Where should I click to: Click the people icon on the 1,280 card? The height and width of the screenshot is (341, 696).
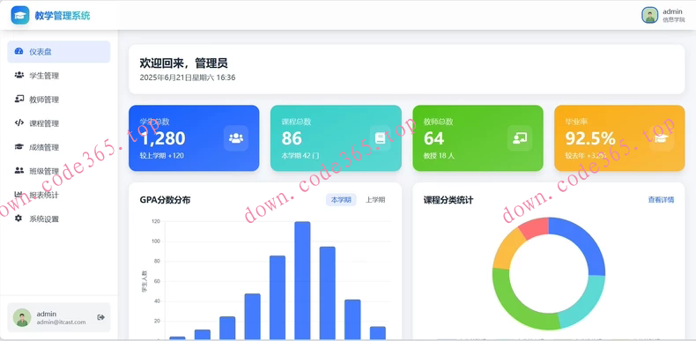point(236,138)
